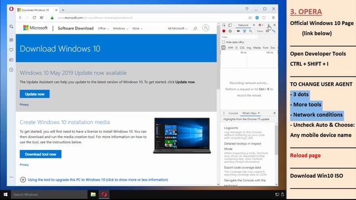Select the DevTools inspect element tool
The height and width of the screenshot is (200, 356).
224,25
